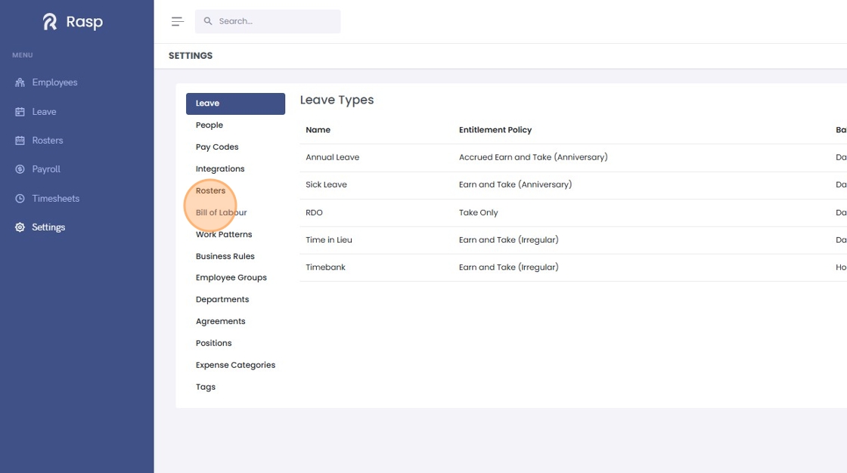This screenshot has width=847, height=473.
Task: Click the Employees people icon in the sidebar
Action: click(x=20, y=82)
